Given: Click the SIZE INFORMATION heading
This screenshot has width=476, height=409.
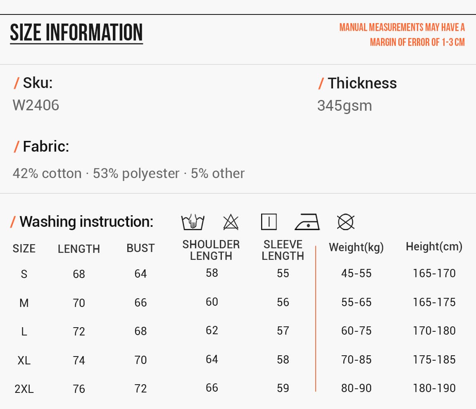Looking at the screenshot, I should tap(76, 33).
